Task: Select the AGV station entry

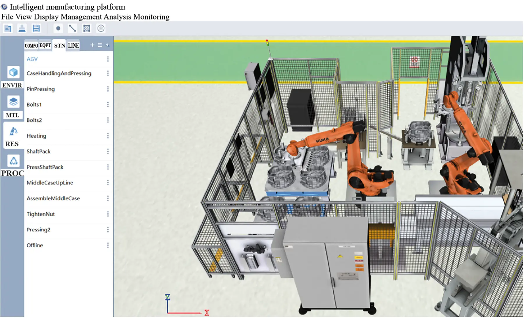Action: point(32,59)
